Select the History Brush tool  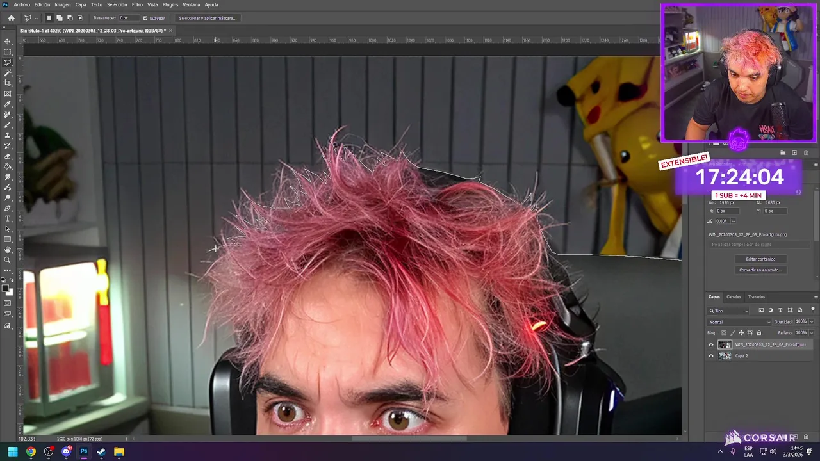click(8, 145)
